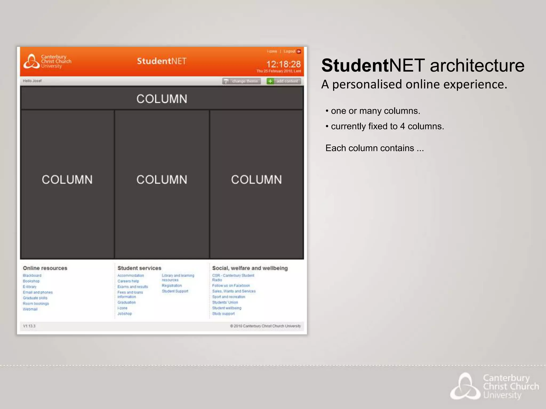Open the i-zone link in header
This screenshot has height=409, width=546.
(272, 51)
